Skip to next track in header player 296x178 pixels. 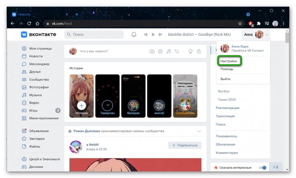tap(160, 34)
